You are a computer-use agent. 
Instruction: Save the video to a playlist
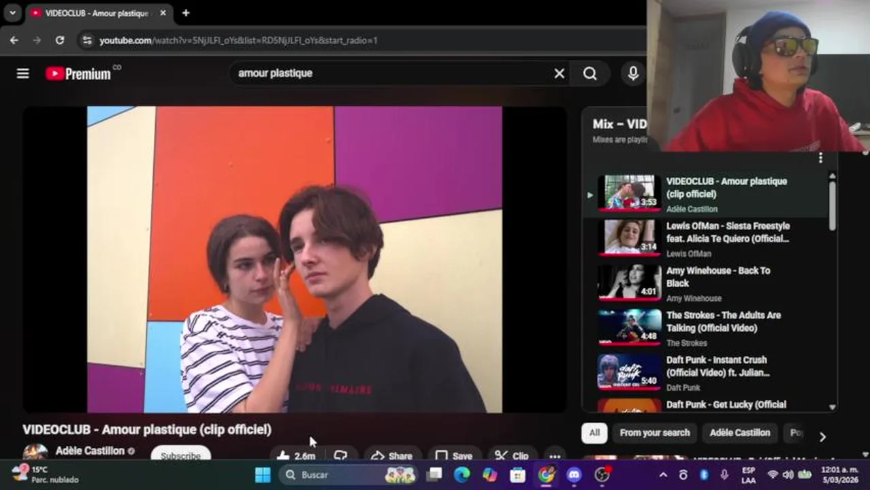453,455
